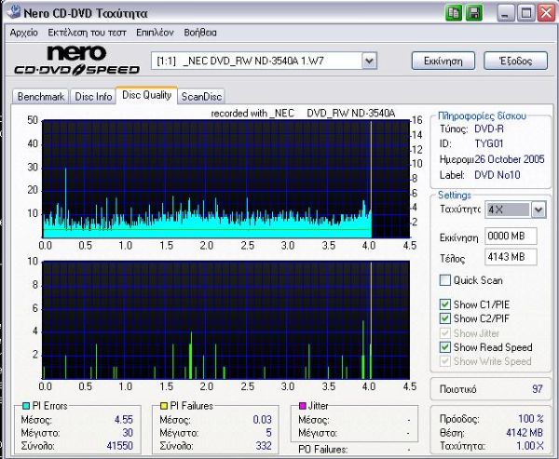Click the green floppy save icon
This screenshot has width=559, height=459.
474,13
